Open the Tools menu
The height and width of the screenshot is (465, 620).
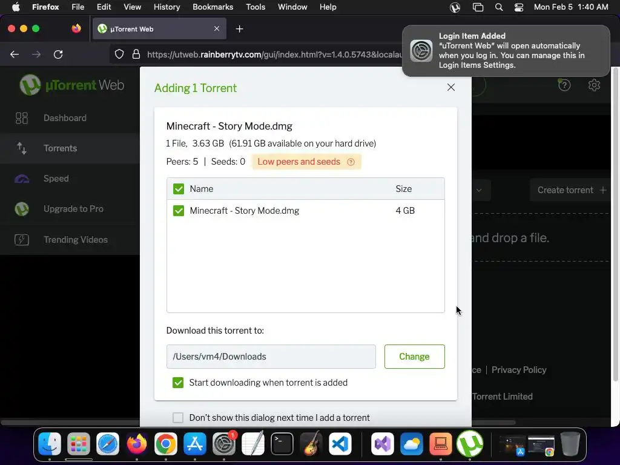tap(256, 7)
